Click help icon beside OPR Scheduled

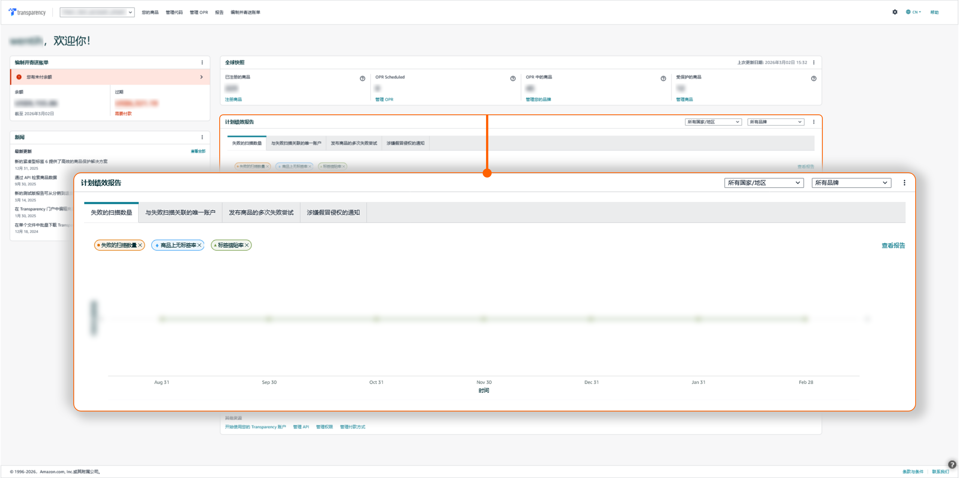click(x=513, y=78)
